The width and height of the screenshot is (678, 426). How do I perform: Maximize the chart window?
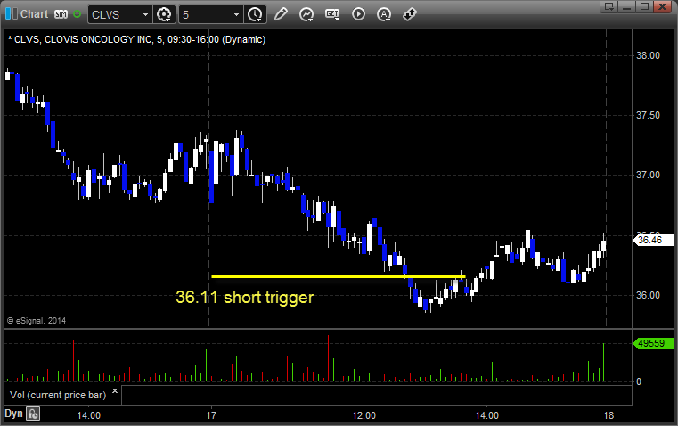coord(645,6)
